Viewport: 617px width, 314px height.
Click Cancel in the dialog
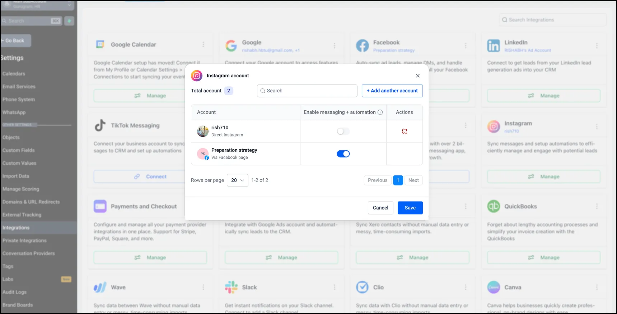pos(380,208)
